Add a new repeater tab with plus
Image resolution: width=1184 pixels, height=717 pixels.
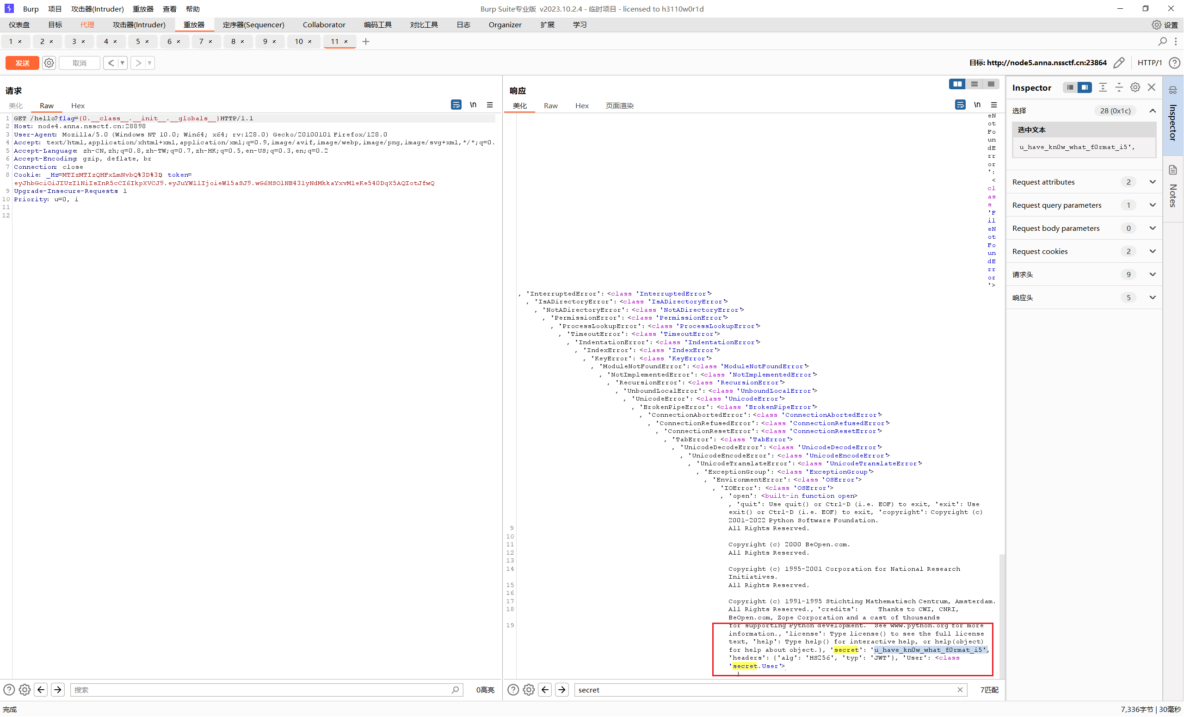click(x=366, y=41)
